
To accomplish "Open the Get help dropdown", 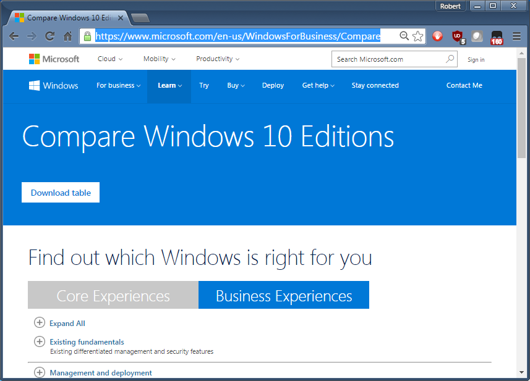I will pos(318,85).
